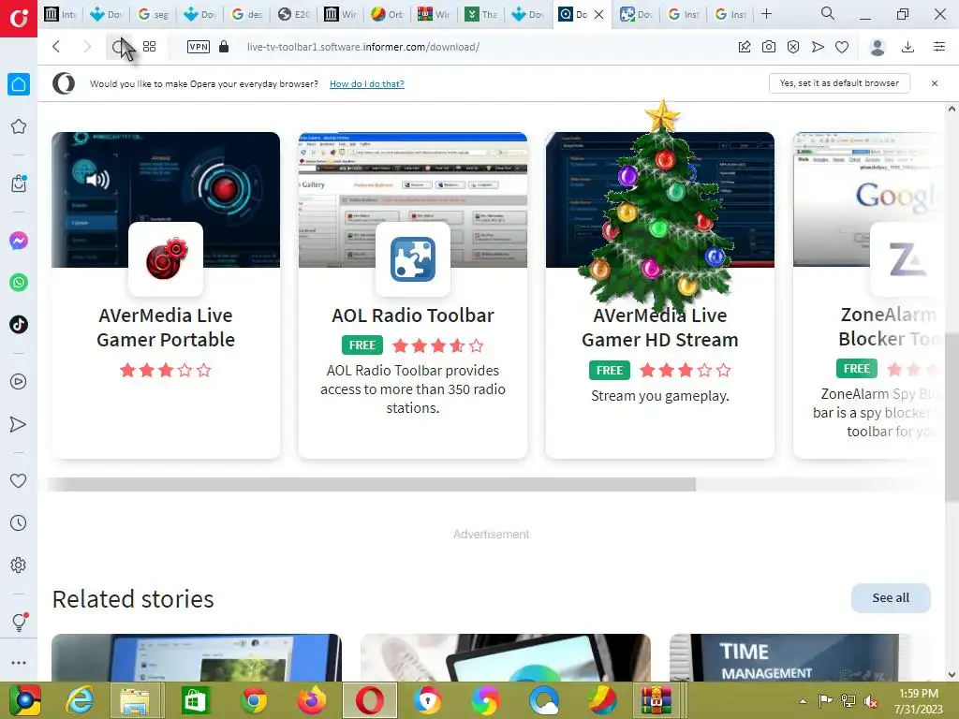This screenshot has width=959, height=719.
Task: Click the 'How do I do that?' link
Action: tap(366, 83)
